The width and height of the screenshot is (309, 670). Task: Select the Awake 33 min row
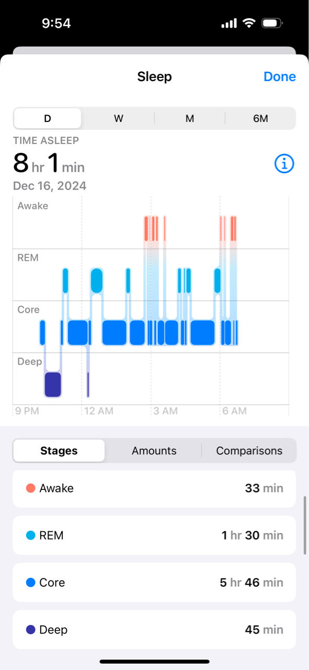point(154,488)
